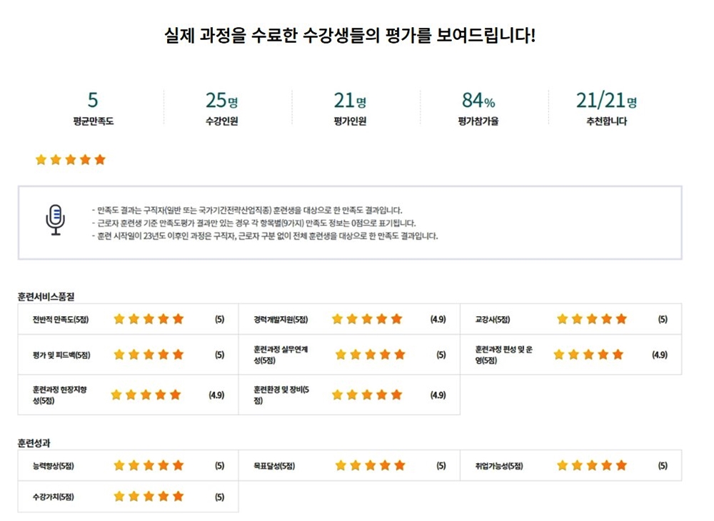Click the 평균만족도 score of 5
714x521 pixels.
click(93, 101)
